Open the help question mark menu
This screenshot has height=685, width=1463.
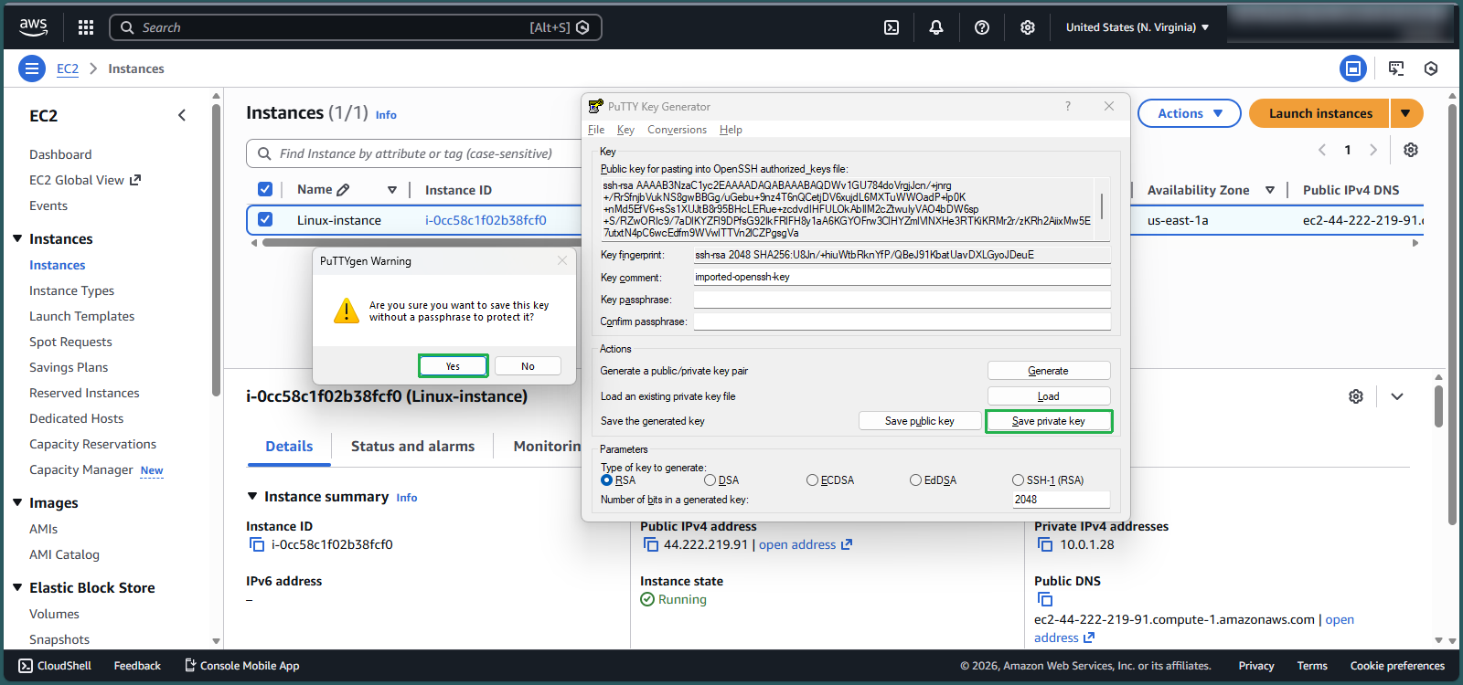coord(982,27)
